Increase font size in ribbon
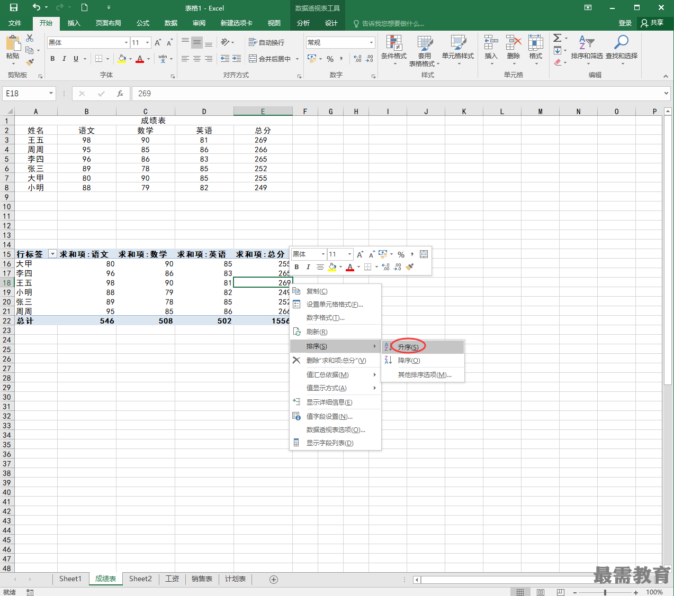The image size is (674, 596). (x=158, y=42)
